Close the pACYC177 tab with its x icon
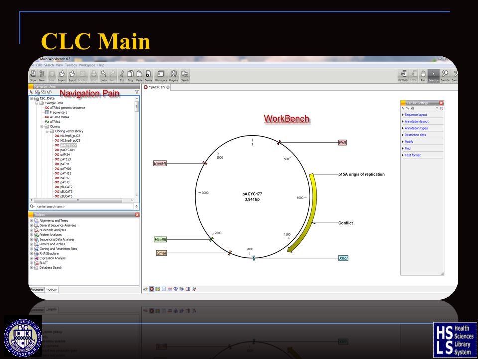The image size is (478, 359). [168, 87]
